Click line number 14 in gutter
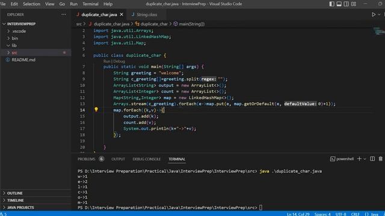 82,110
